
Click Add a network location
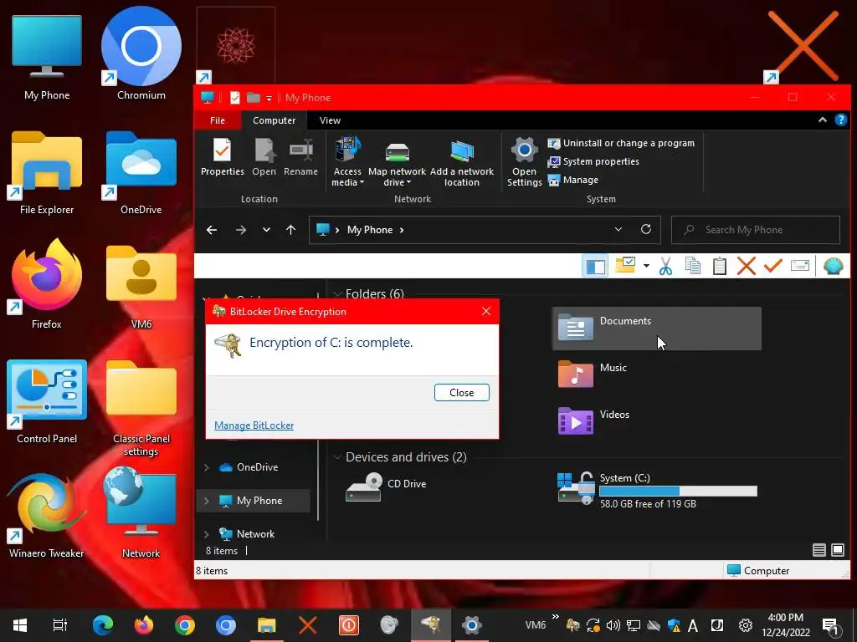pos(462,162)
